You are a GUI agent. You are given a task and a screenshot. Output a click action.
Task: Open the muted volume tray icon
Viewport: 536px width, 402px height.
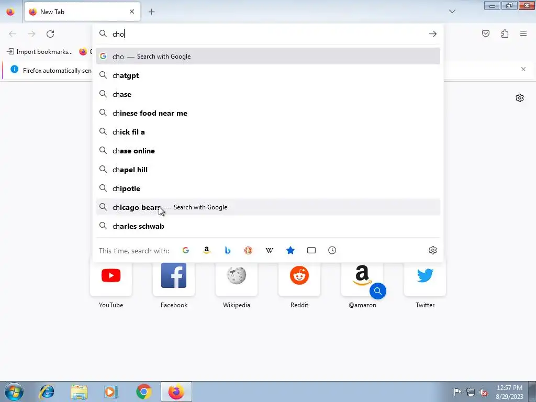click(483, 392)
